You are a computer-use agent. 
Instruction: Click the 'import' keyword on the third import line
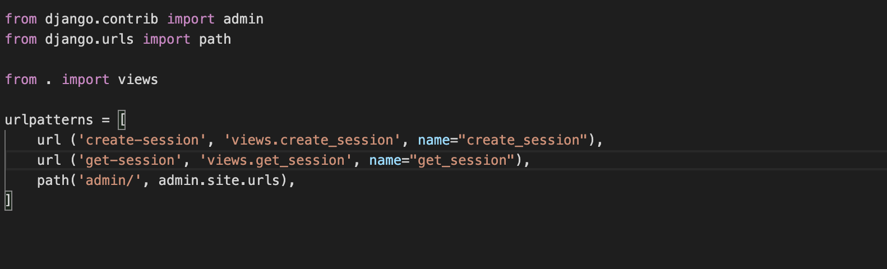point(85,80)
